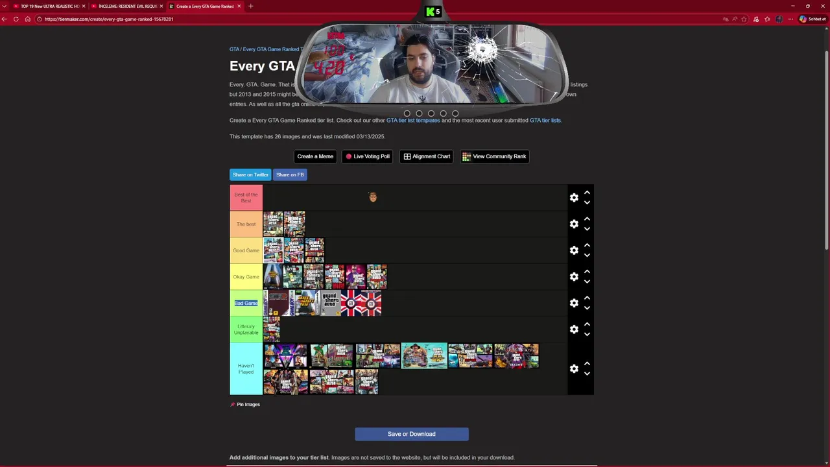Reload the page with refresh icon
830x467 pixels.
[x=16, y=19]
